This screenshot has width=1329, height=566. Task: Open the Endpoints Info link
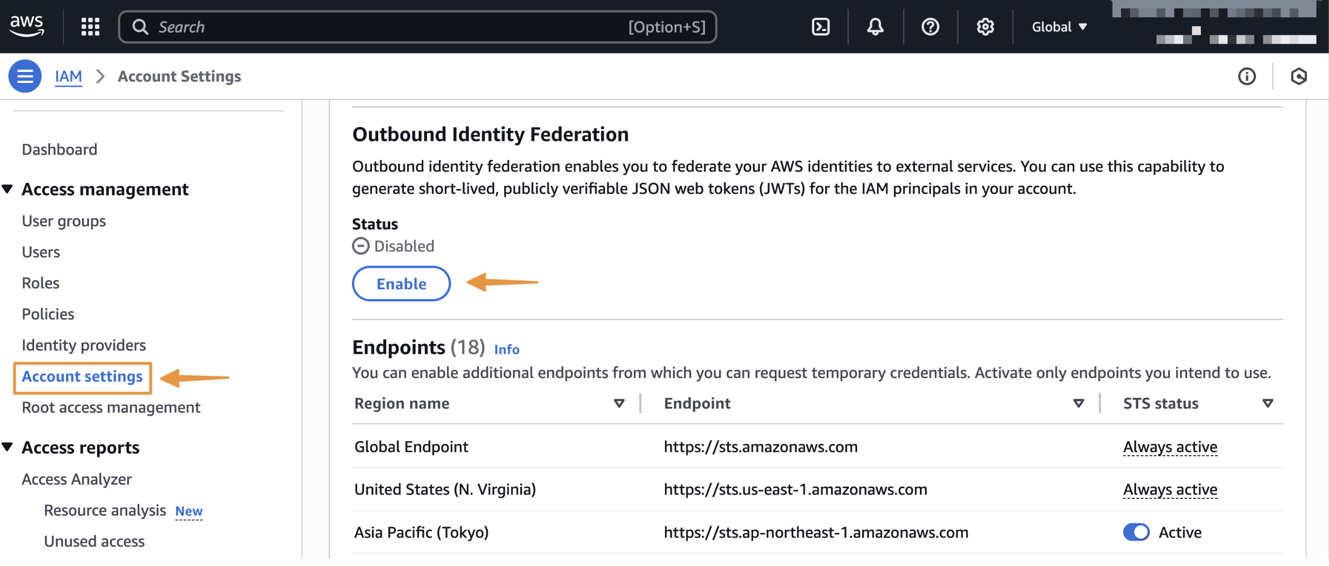(x=506, y=349)
